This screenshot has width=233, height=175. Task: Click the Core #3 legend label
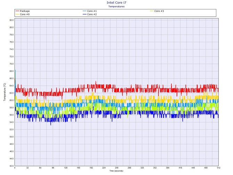pos(159,11)
